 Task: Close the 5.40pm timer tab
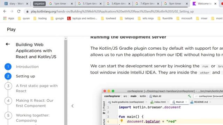click(x=129, y=4)
